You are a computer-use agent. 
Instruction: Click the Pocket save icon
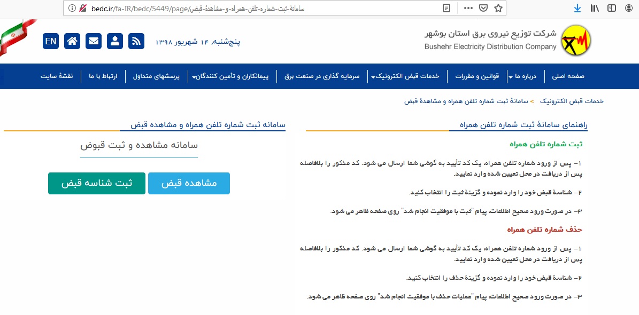[x=483, y=8]
